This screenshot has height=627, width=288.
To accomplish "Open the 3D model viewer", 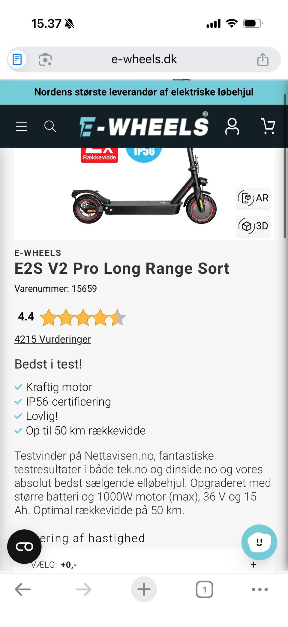I will [253, 226].
